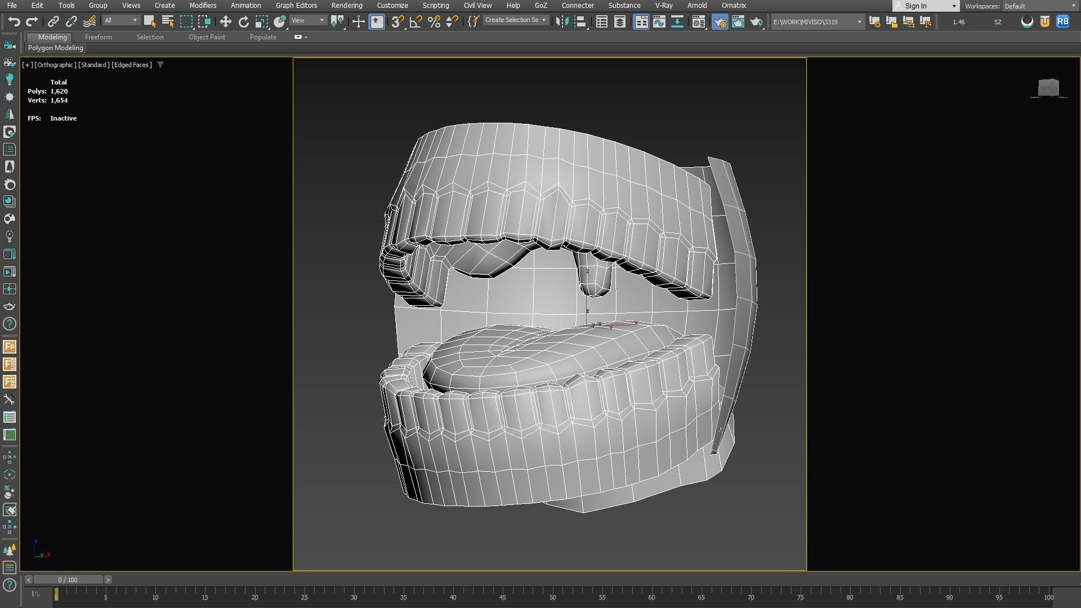Open the Material Editor
Screen dimensions: 1081x608
point(699,22)
